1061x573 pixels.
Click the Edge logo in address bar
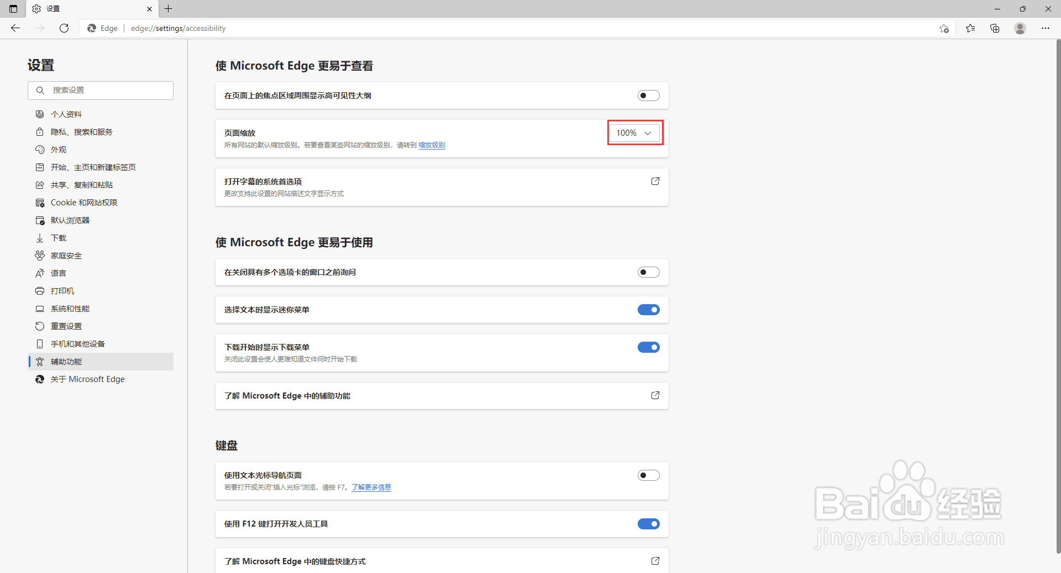(x=92, y=28)
